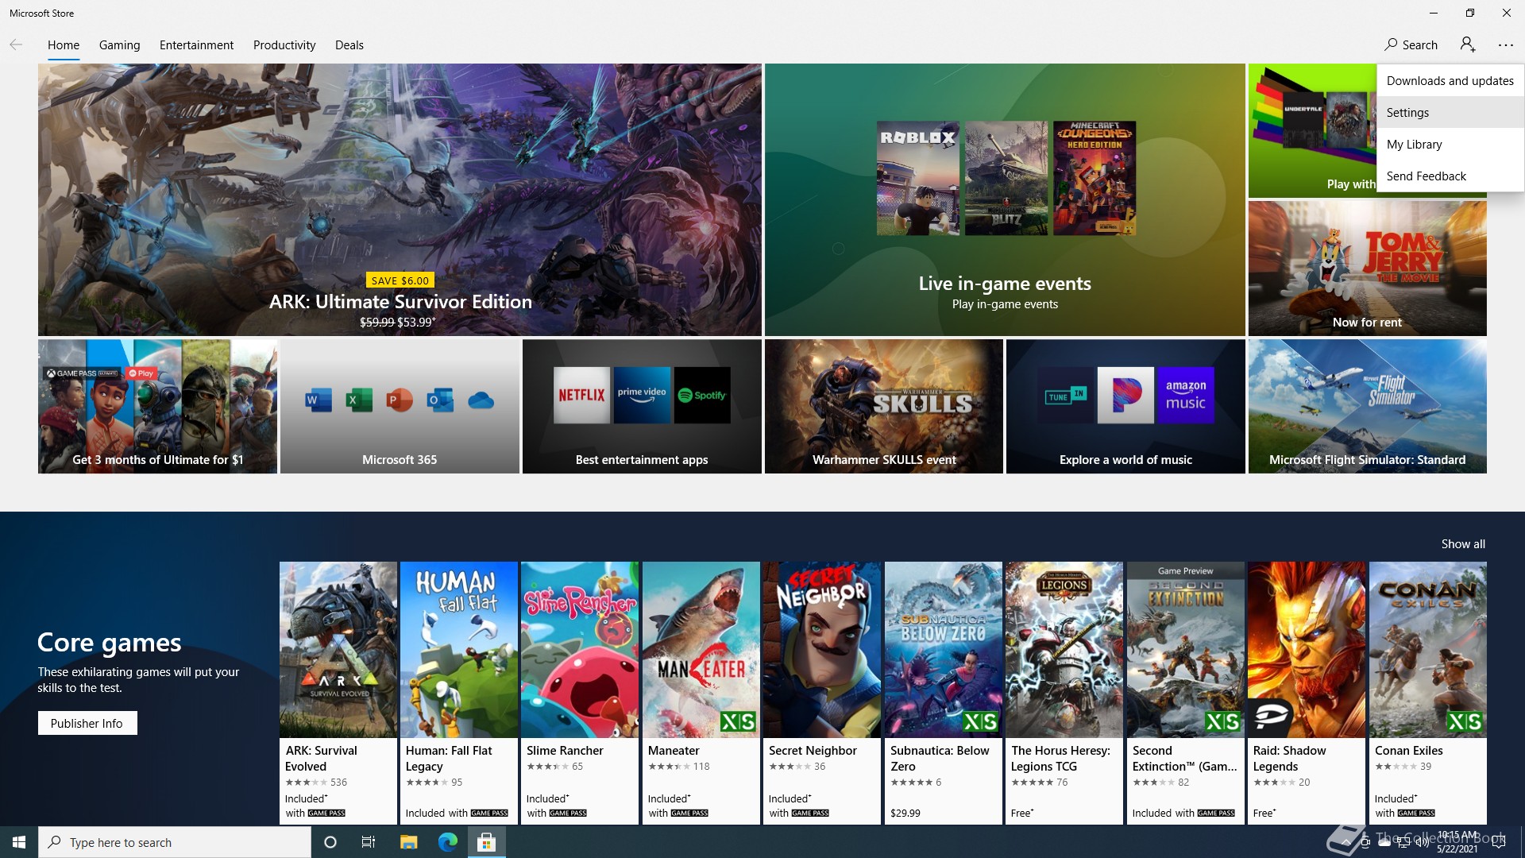Open the Windows Start menu

point(19,842)
